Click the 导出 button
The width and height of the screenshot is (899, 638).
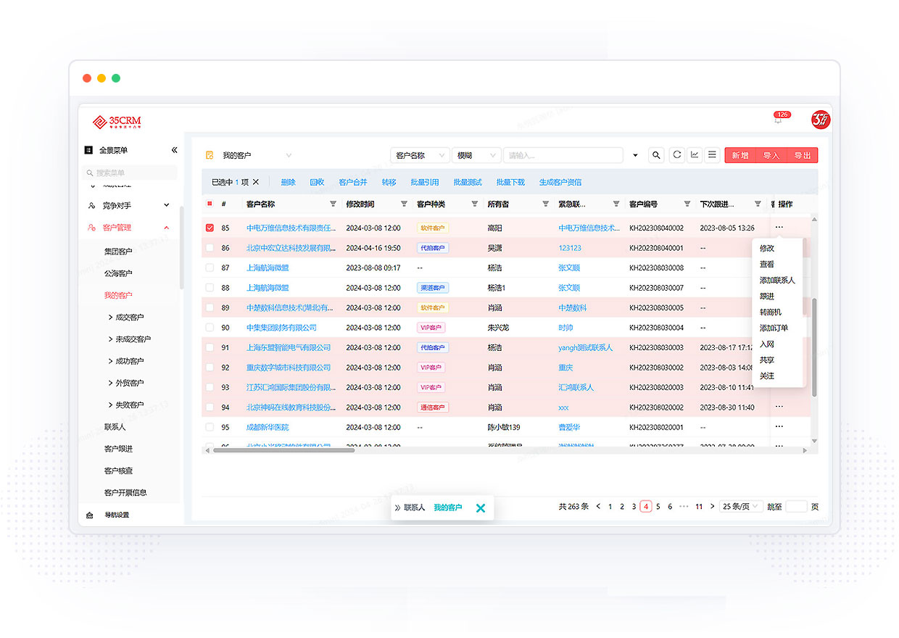(x=803, y=155)
